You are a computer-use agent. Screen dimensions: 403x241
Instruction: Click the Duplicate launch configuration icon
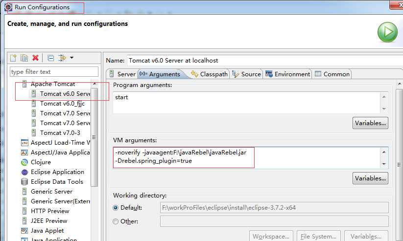(24, 58)
